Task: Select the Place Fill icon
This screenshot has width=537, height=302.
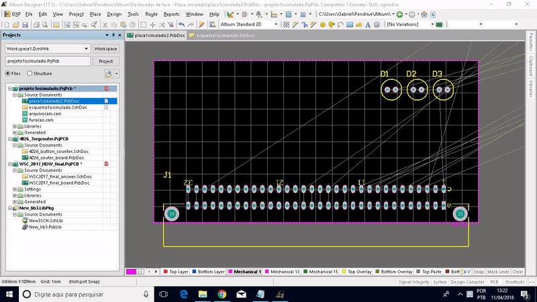Action: [x=350, y=25]
